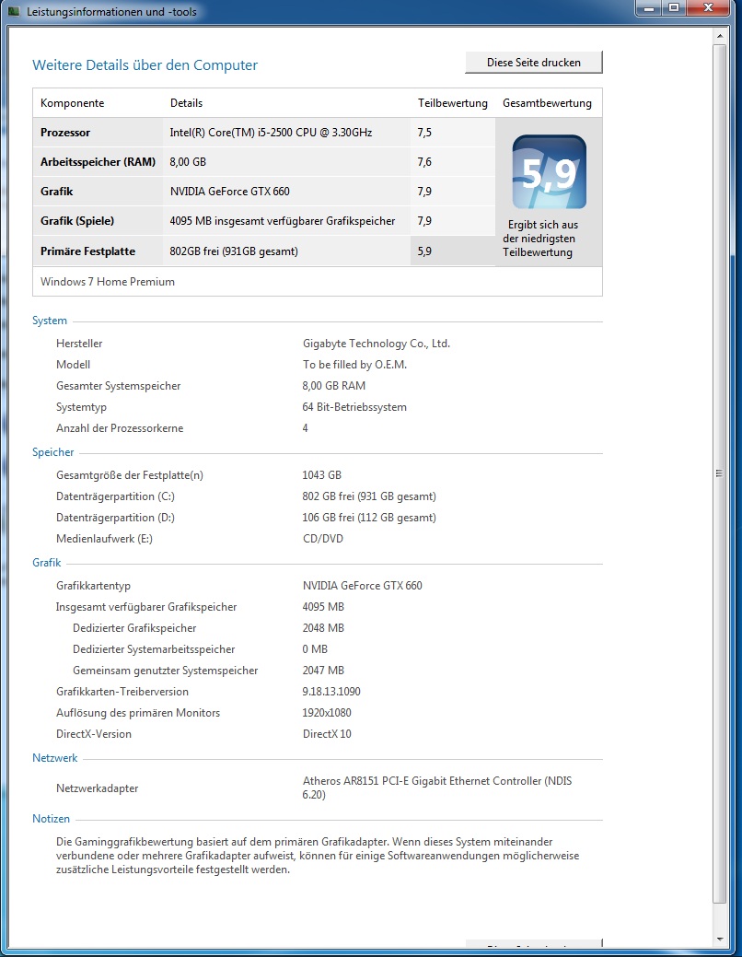The height and width of the screenshot is (957, 742).
Task: Click the 7,5 processor subscore
Action: pos(424,133)
